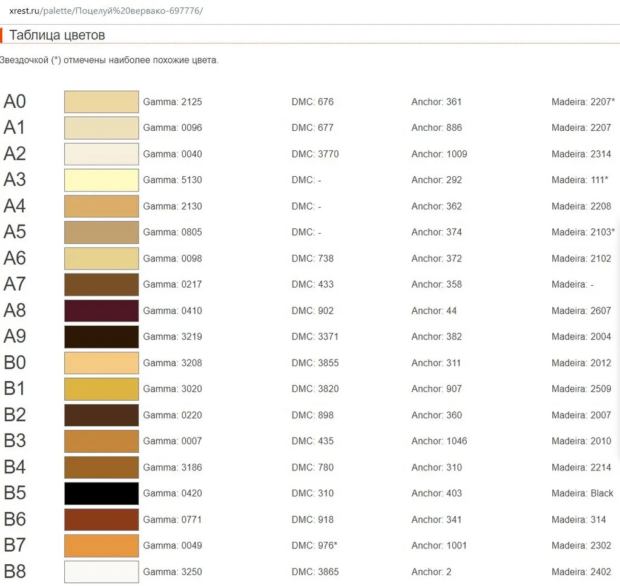Click the 'Madeira: 2207*' starred entry
Image resolution: width=620 pixels, height=586 pixels.
click(x=582, y=102)
